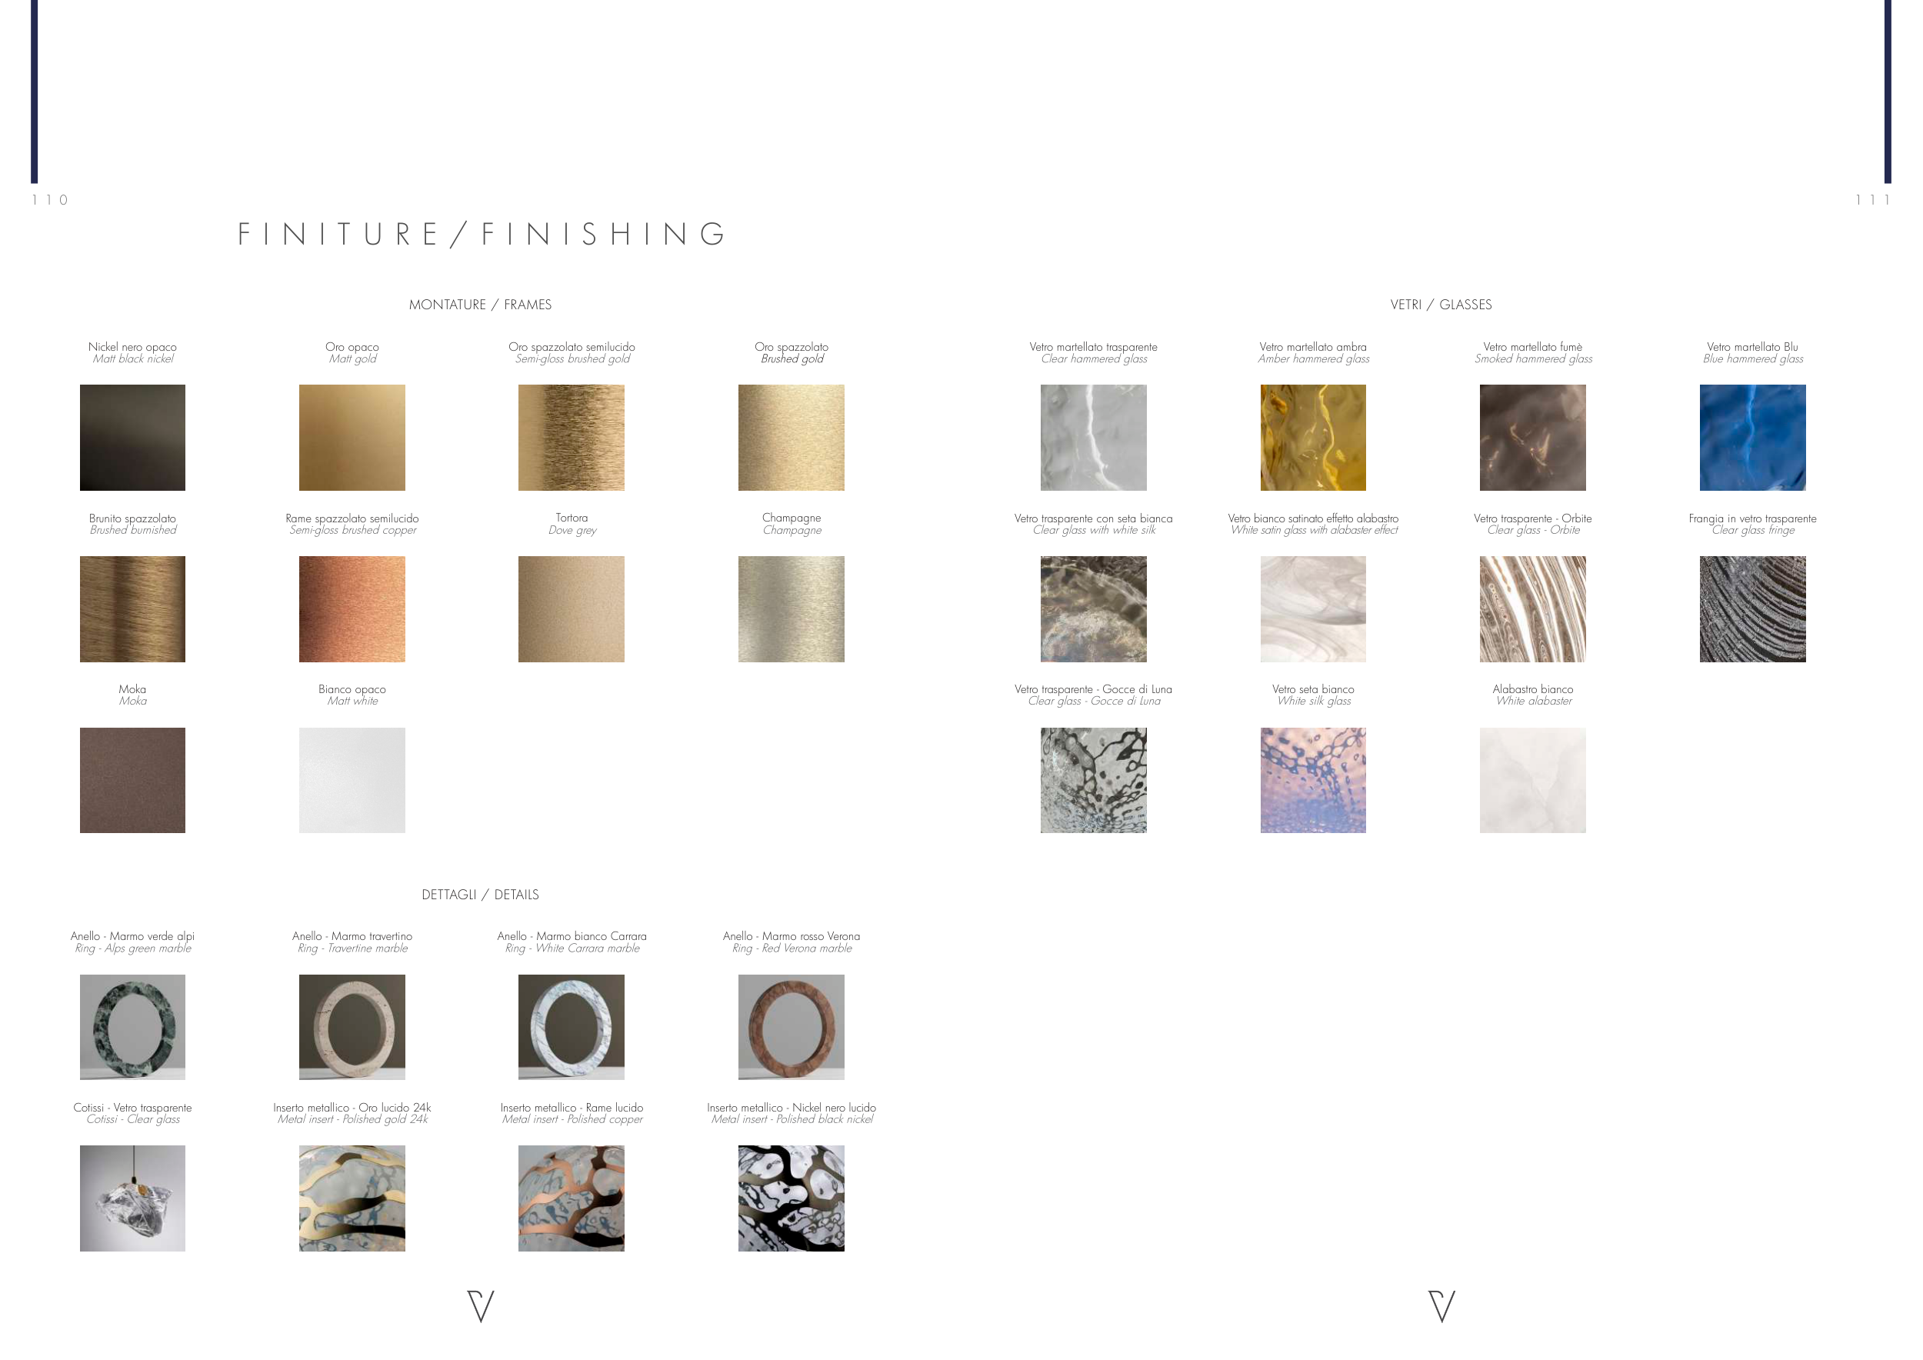Select the Red Verona marble ring image

coord(791,1027)
